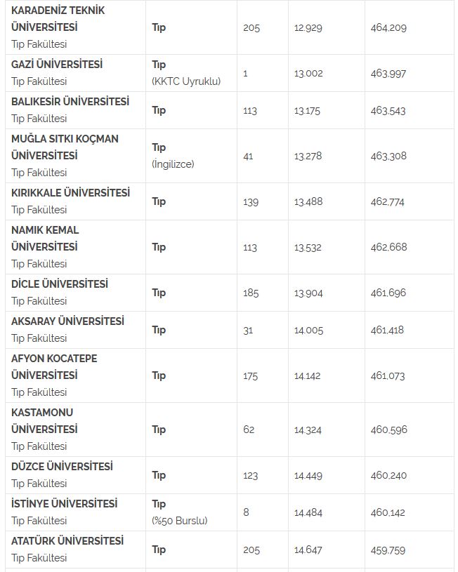458x572 pixels.
Task: Open the Gazi Üniversitesi entry
Action: 57,65
